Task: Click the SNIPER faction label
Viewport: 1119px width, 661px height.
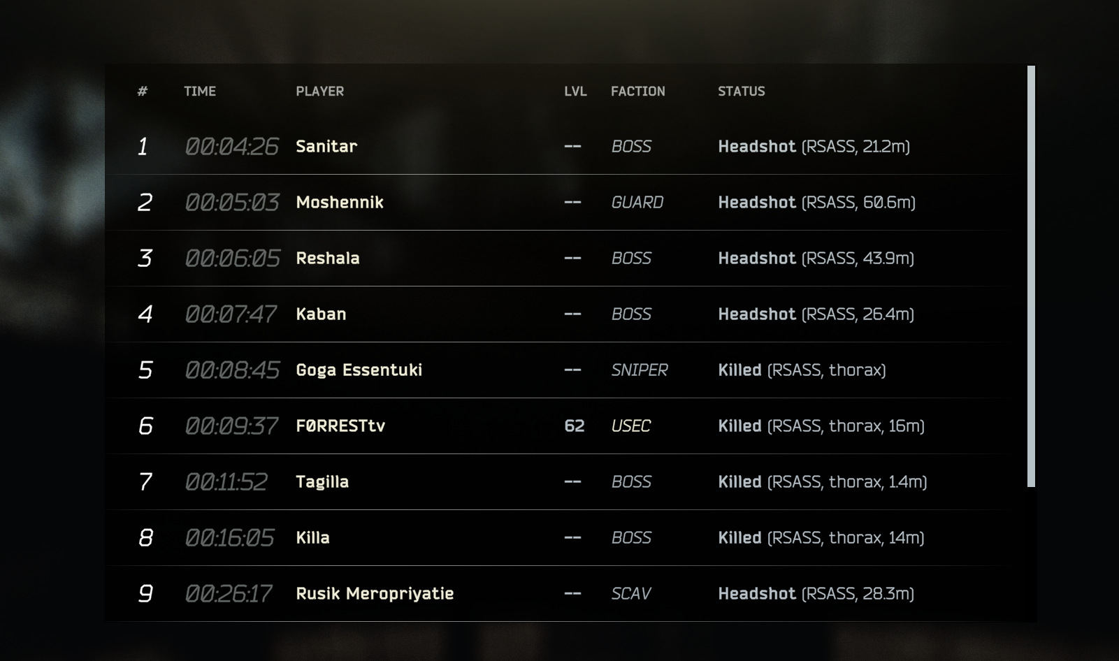Action: [x=640, y=370]
